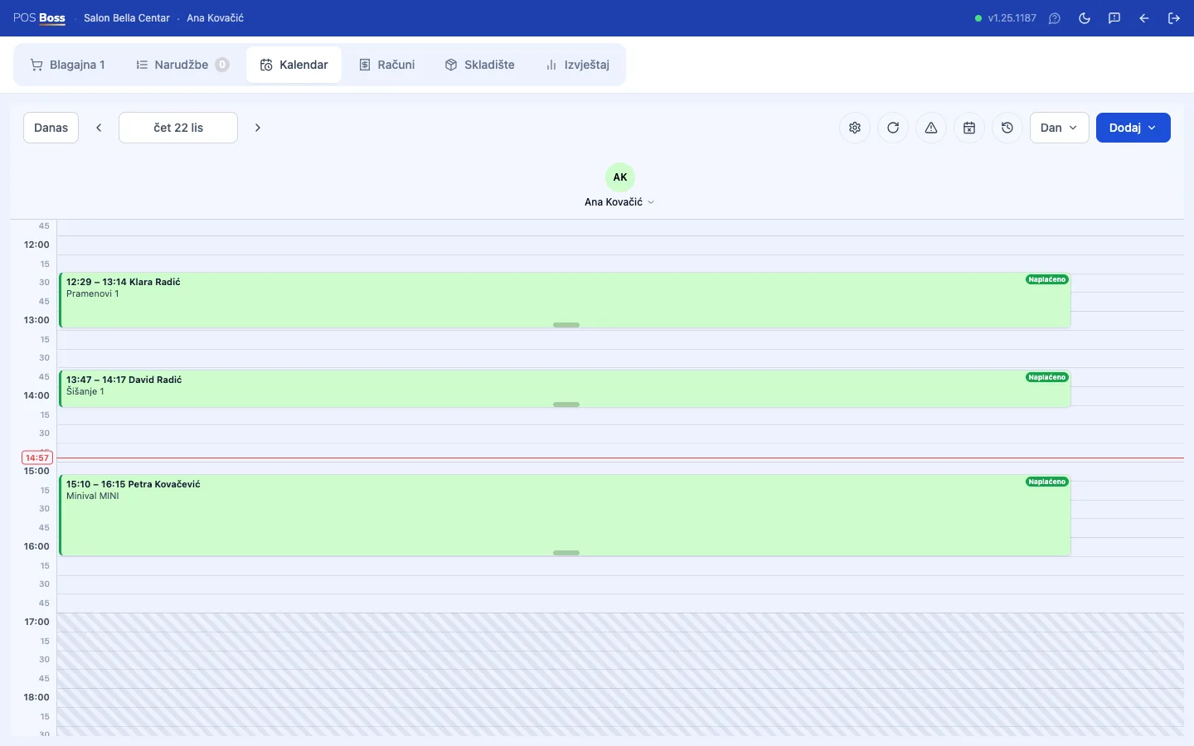This screenshot has width=1194, height=746.
Task: Expand the Ana Kovačić staff dropdown
Action: click(619, 202)
